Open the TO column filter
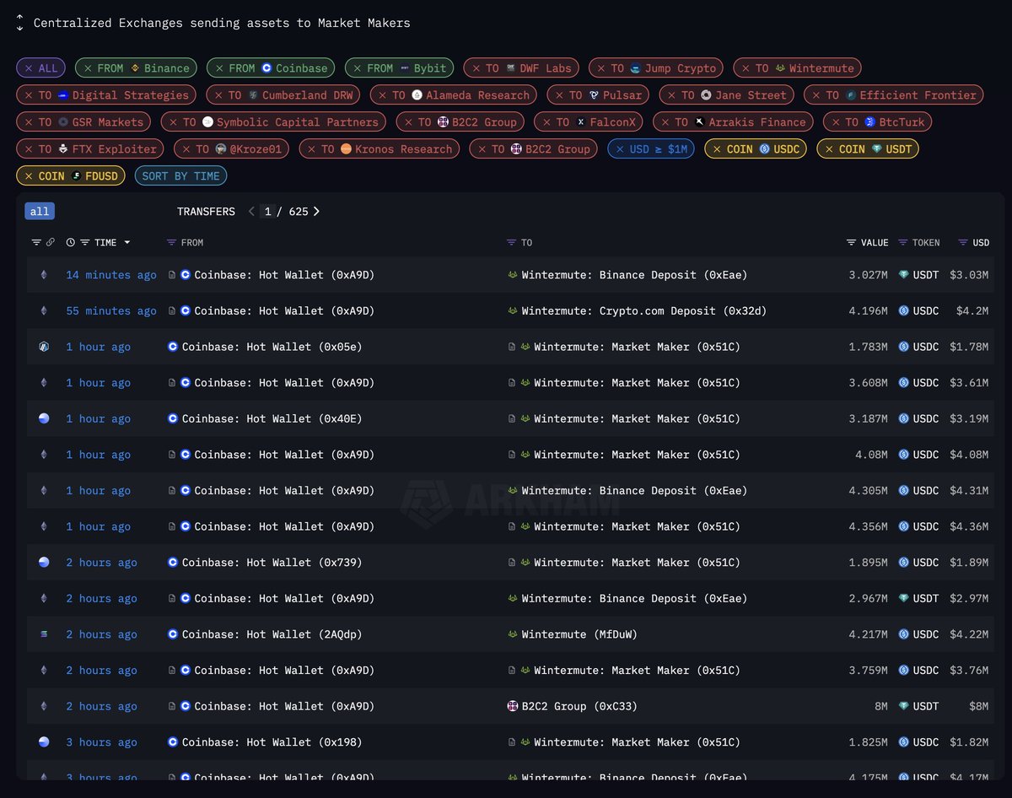 pyautogui.click(x=511, y=243)
